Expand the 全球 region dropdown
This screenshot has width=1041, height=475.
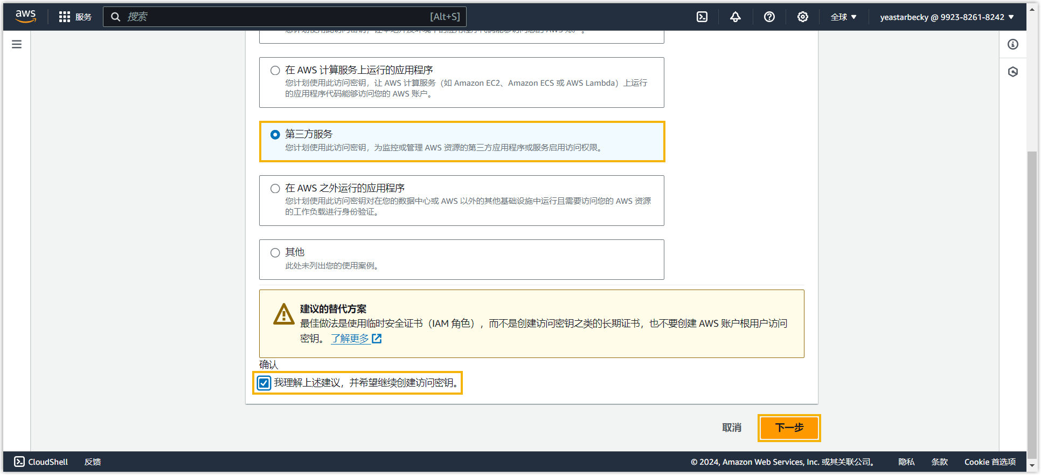pos(843,17)
